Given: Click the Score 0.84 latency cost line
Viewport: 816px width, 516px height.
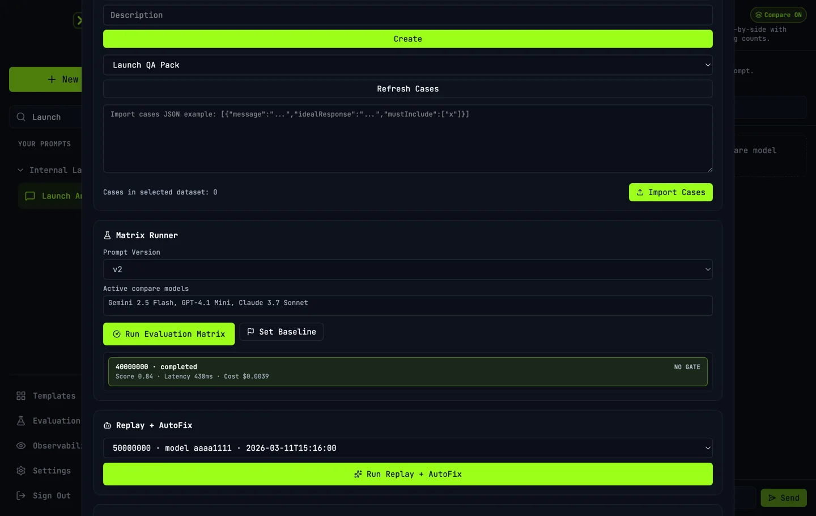Looking at the screenshot, I should tap(192, 377).
